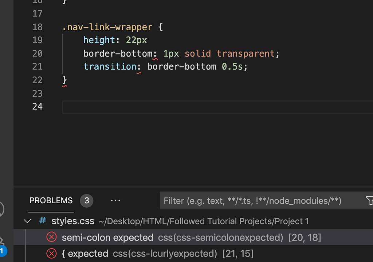Viewport: 373px width, 262px height.
Task: Collapse the styles.css problem group chevron
Action: [27, 221]
